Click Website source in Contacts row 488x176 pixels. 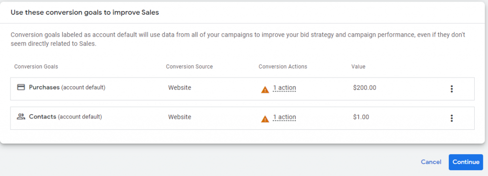pyautogui.click(x=180, y=117)
